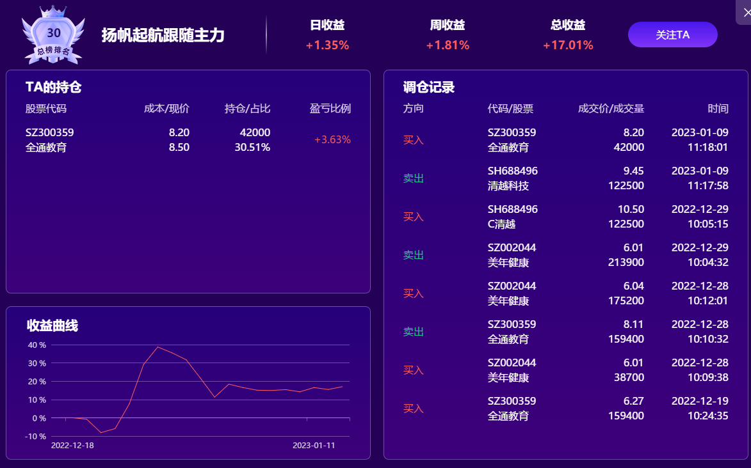Click 买入 in the 11:18:01 record

point(414,140)
